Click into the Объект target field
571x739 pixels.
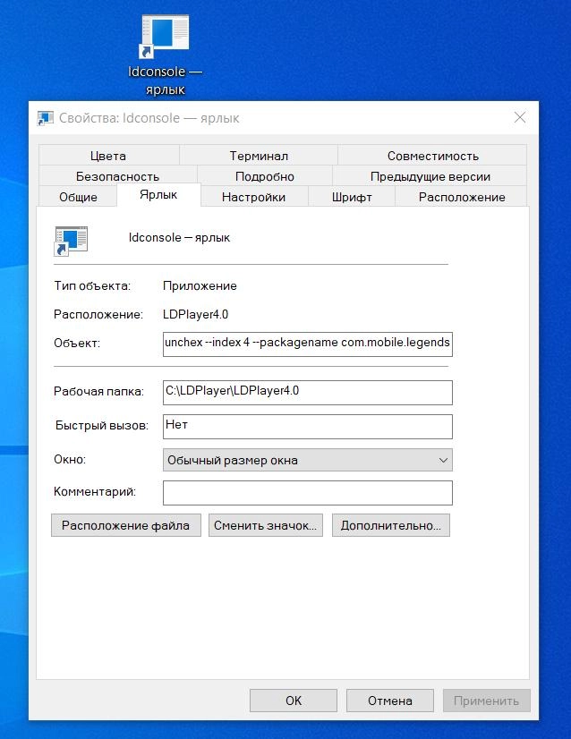coord(307,344)
